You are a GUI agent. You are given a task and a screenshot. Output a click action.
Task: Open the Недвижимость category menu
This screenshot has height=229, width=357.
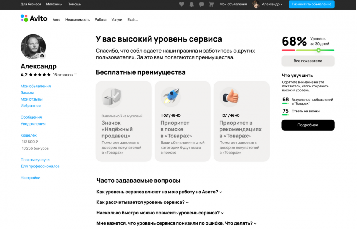[77, 20]
